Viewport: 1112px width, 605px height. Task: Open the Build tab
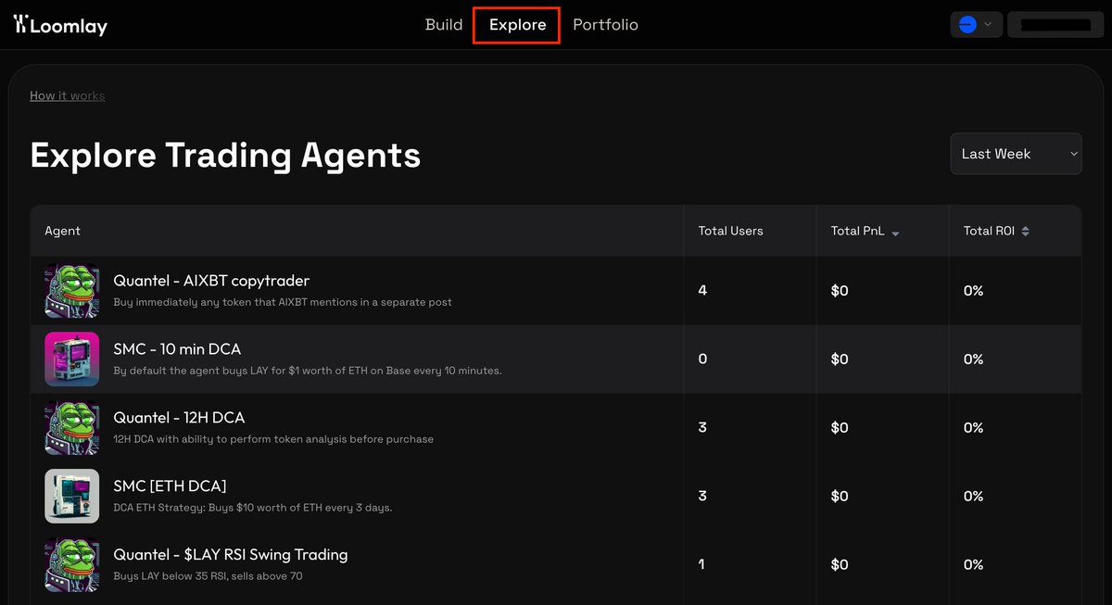(444, 25)
